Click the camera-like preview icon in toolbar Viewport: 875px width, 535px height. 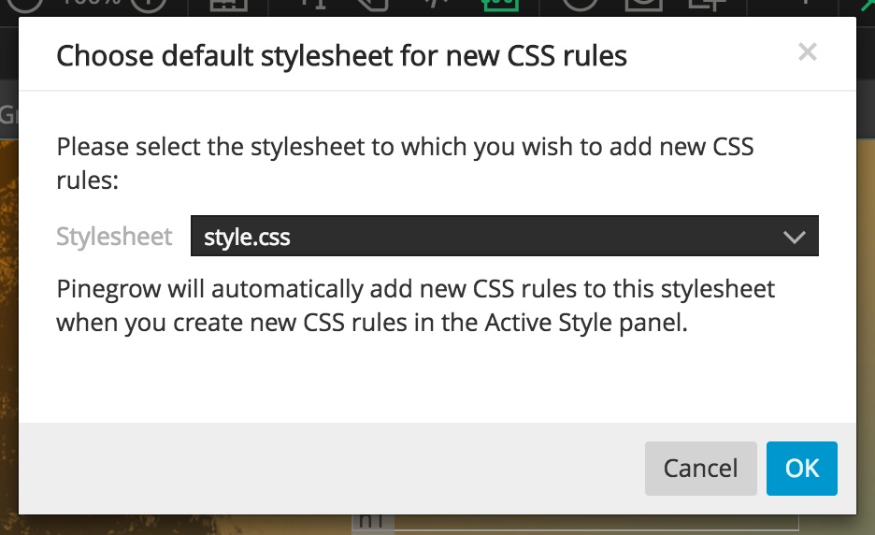[643, 5]
